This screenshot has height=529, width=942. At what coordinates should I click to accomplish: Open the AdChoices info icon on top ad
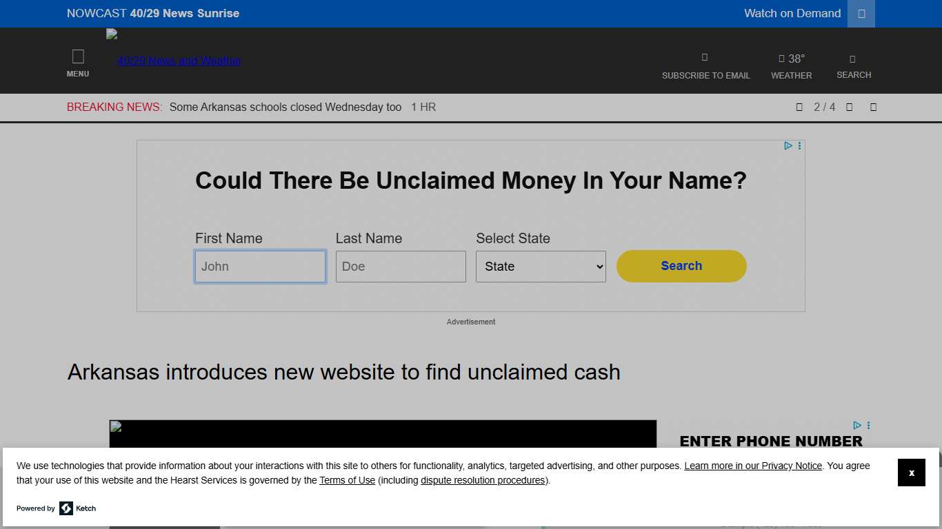tap(788, 145)
